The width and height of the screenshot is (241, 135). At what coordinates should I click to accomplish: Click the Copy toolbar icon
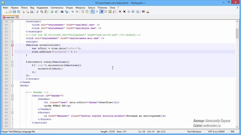(x=42, y=12)
